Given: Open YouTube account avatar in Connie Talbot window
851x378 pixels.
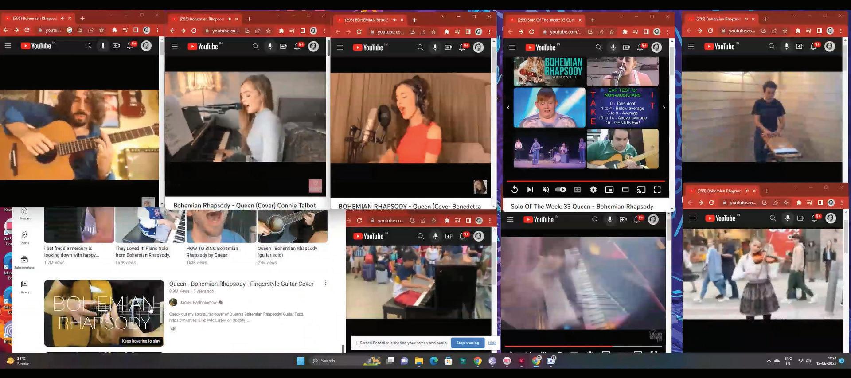Looking at the screenshot, I should 313,47.
